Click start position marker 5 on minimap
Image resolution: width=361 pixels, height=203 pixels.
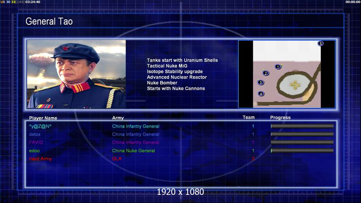tap(320, 43)
